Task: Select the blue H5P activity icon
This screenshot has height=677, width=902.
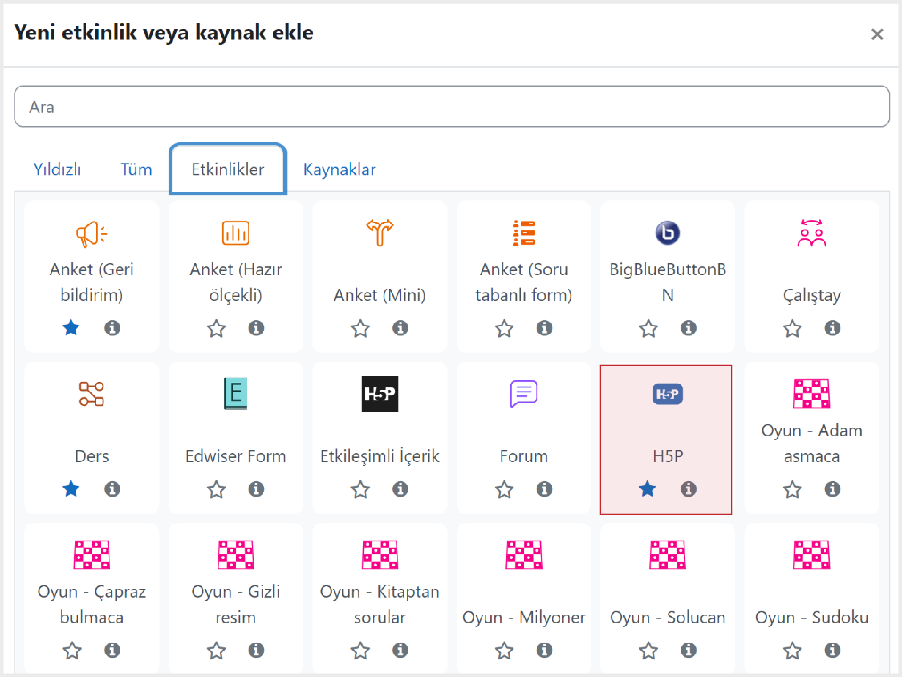Action: (x=668, y=394)
